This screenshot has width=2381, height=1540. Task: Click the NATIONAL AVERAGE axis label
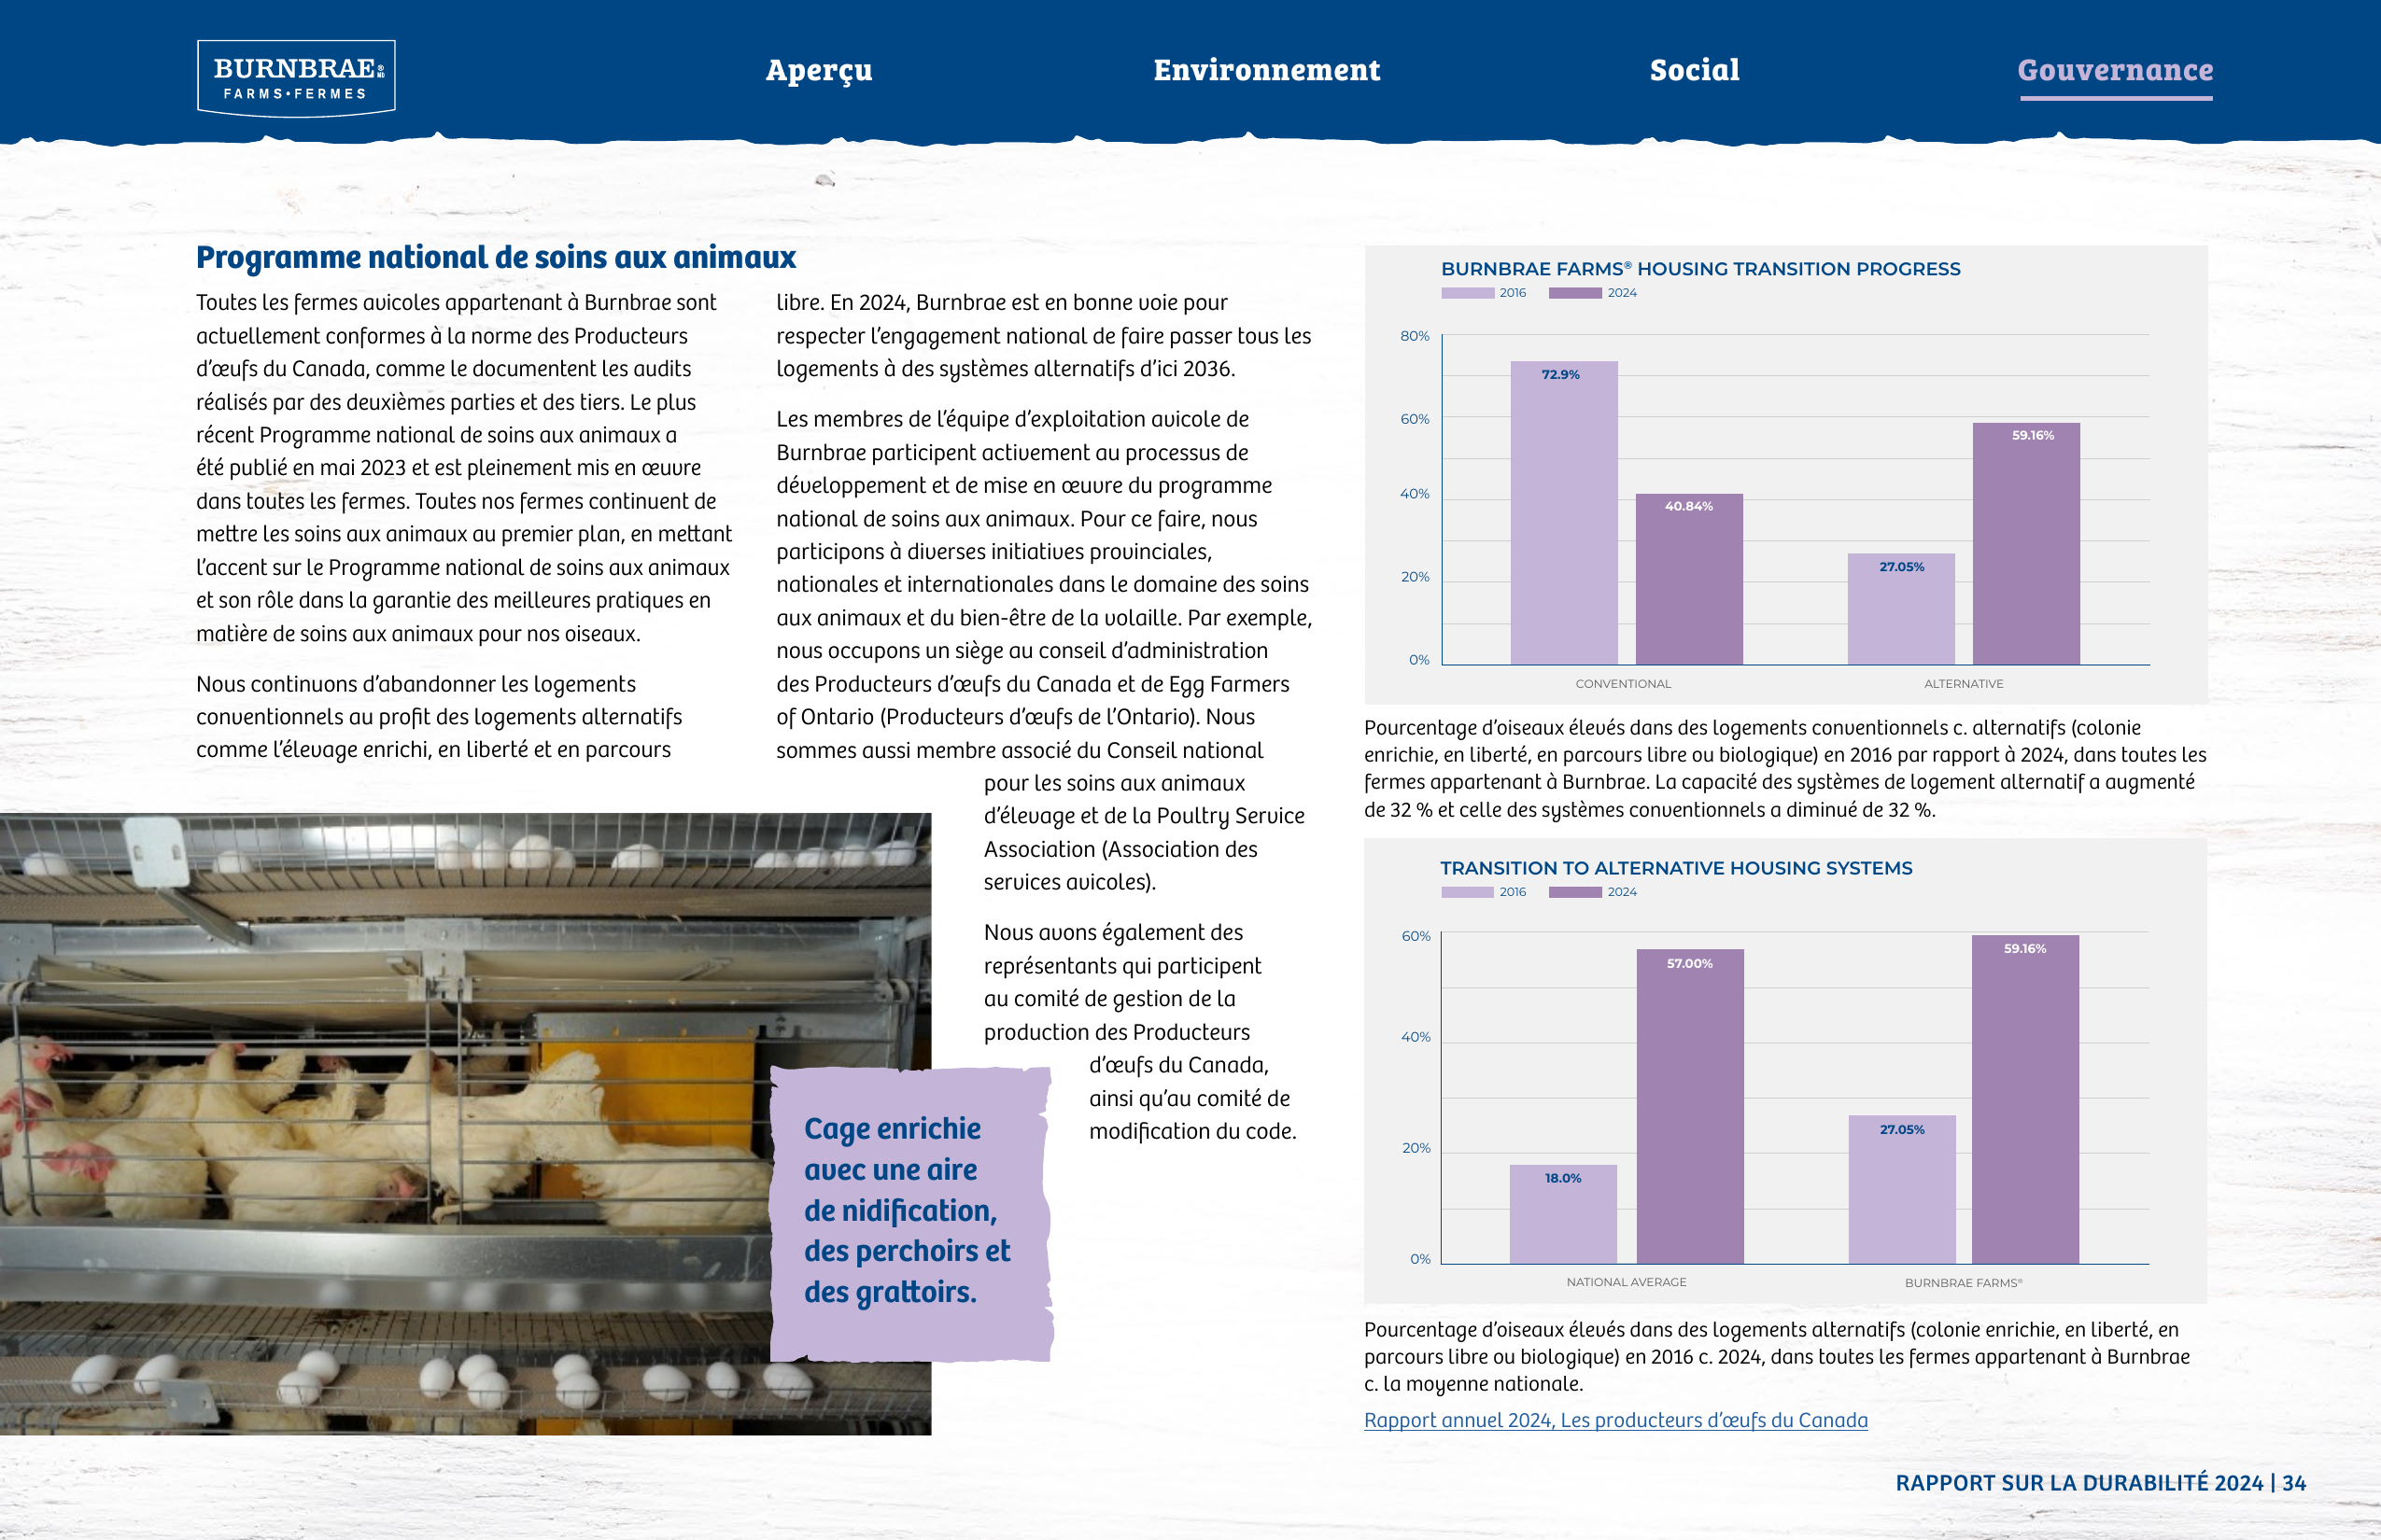[x=1626, y=1282]
